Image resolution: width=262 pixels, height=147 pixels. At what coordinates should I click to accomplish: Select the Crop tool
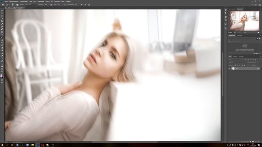[x=2, y=21]
